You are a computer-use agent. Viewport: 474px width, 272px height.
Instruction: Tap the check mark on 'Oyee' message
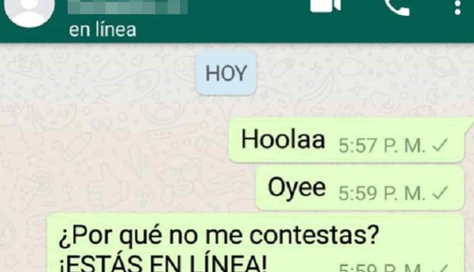(x=440, y=193)
